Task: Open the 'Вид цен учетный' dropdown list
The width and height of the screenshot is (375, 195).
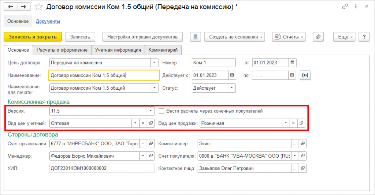Action: (x=135, y=123)
